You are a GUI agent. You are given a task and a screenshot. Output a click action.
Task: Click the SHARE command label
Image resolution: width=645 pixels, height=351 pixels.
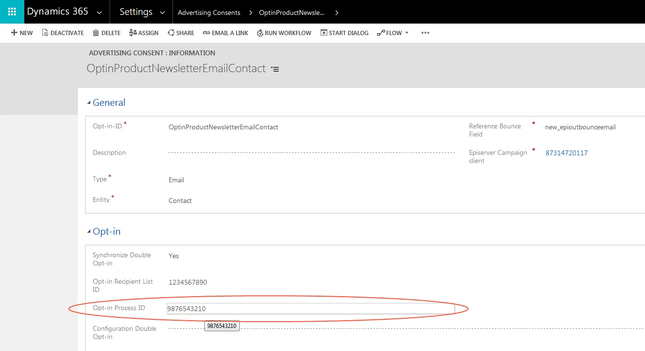pyautogui.click(x=186, y=33)
